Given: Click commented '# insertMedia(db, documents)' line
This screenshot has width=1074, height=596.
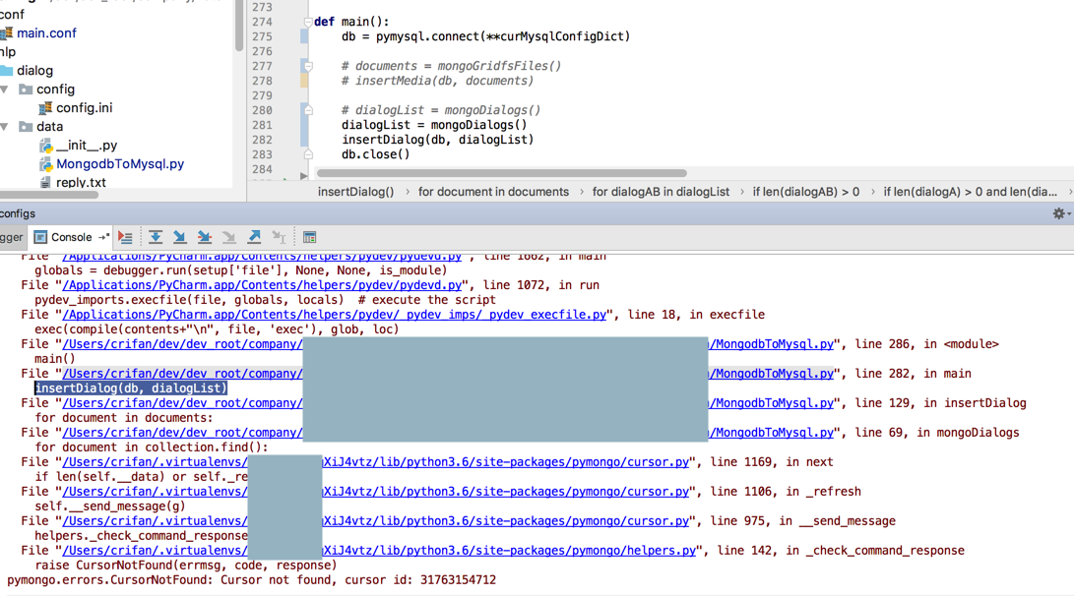Looking at the screenshot, I should click(x=437, y=81).
